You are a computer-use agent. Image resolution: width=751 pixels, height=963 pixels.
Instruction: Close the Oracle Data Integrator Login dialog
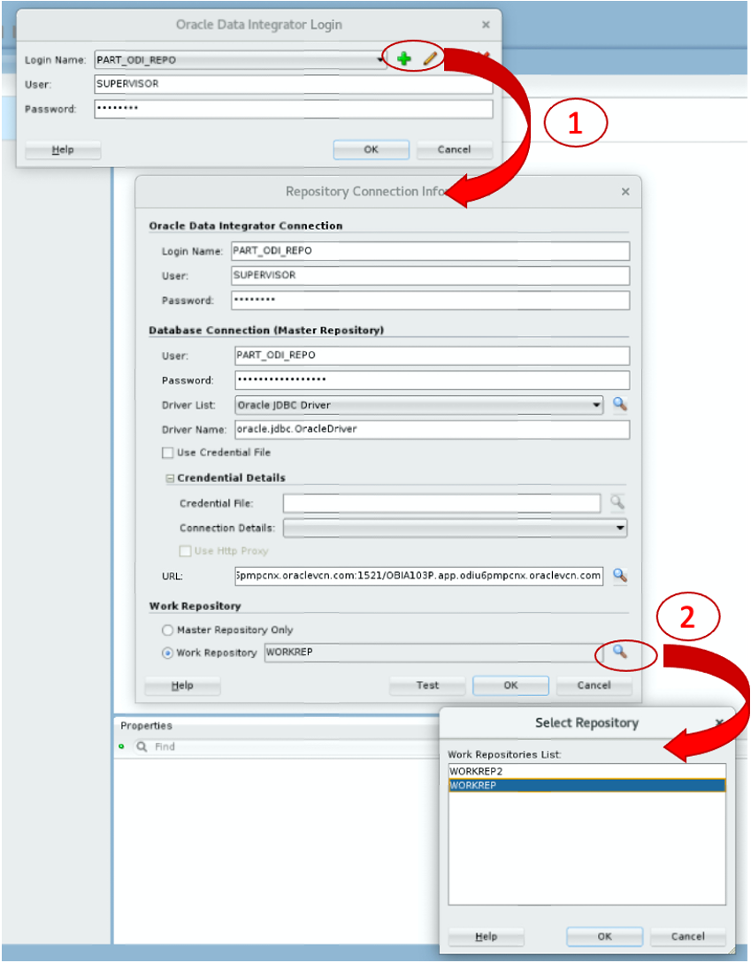[486, 25]
